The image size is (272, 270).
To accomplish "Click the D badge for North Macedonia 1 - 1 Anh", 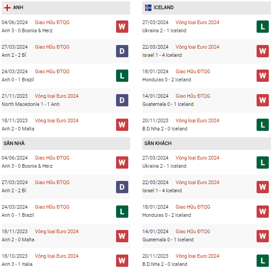I will (121, 100).
